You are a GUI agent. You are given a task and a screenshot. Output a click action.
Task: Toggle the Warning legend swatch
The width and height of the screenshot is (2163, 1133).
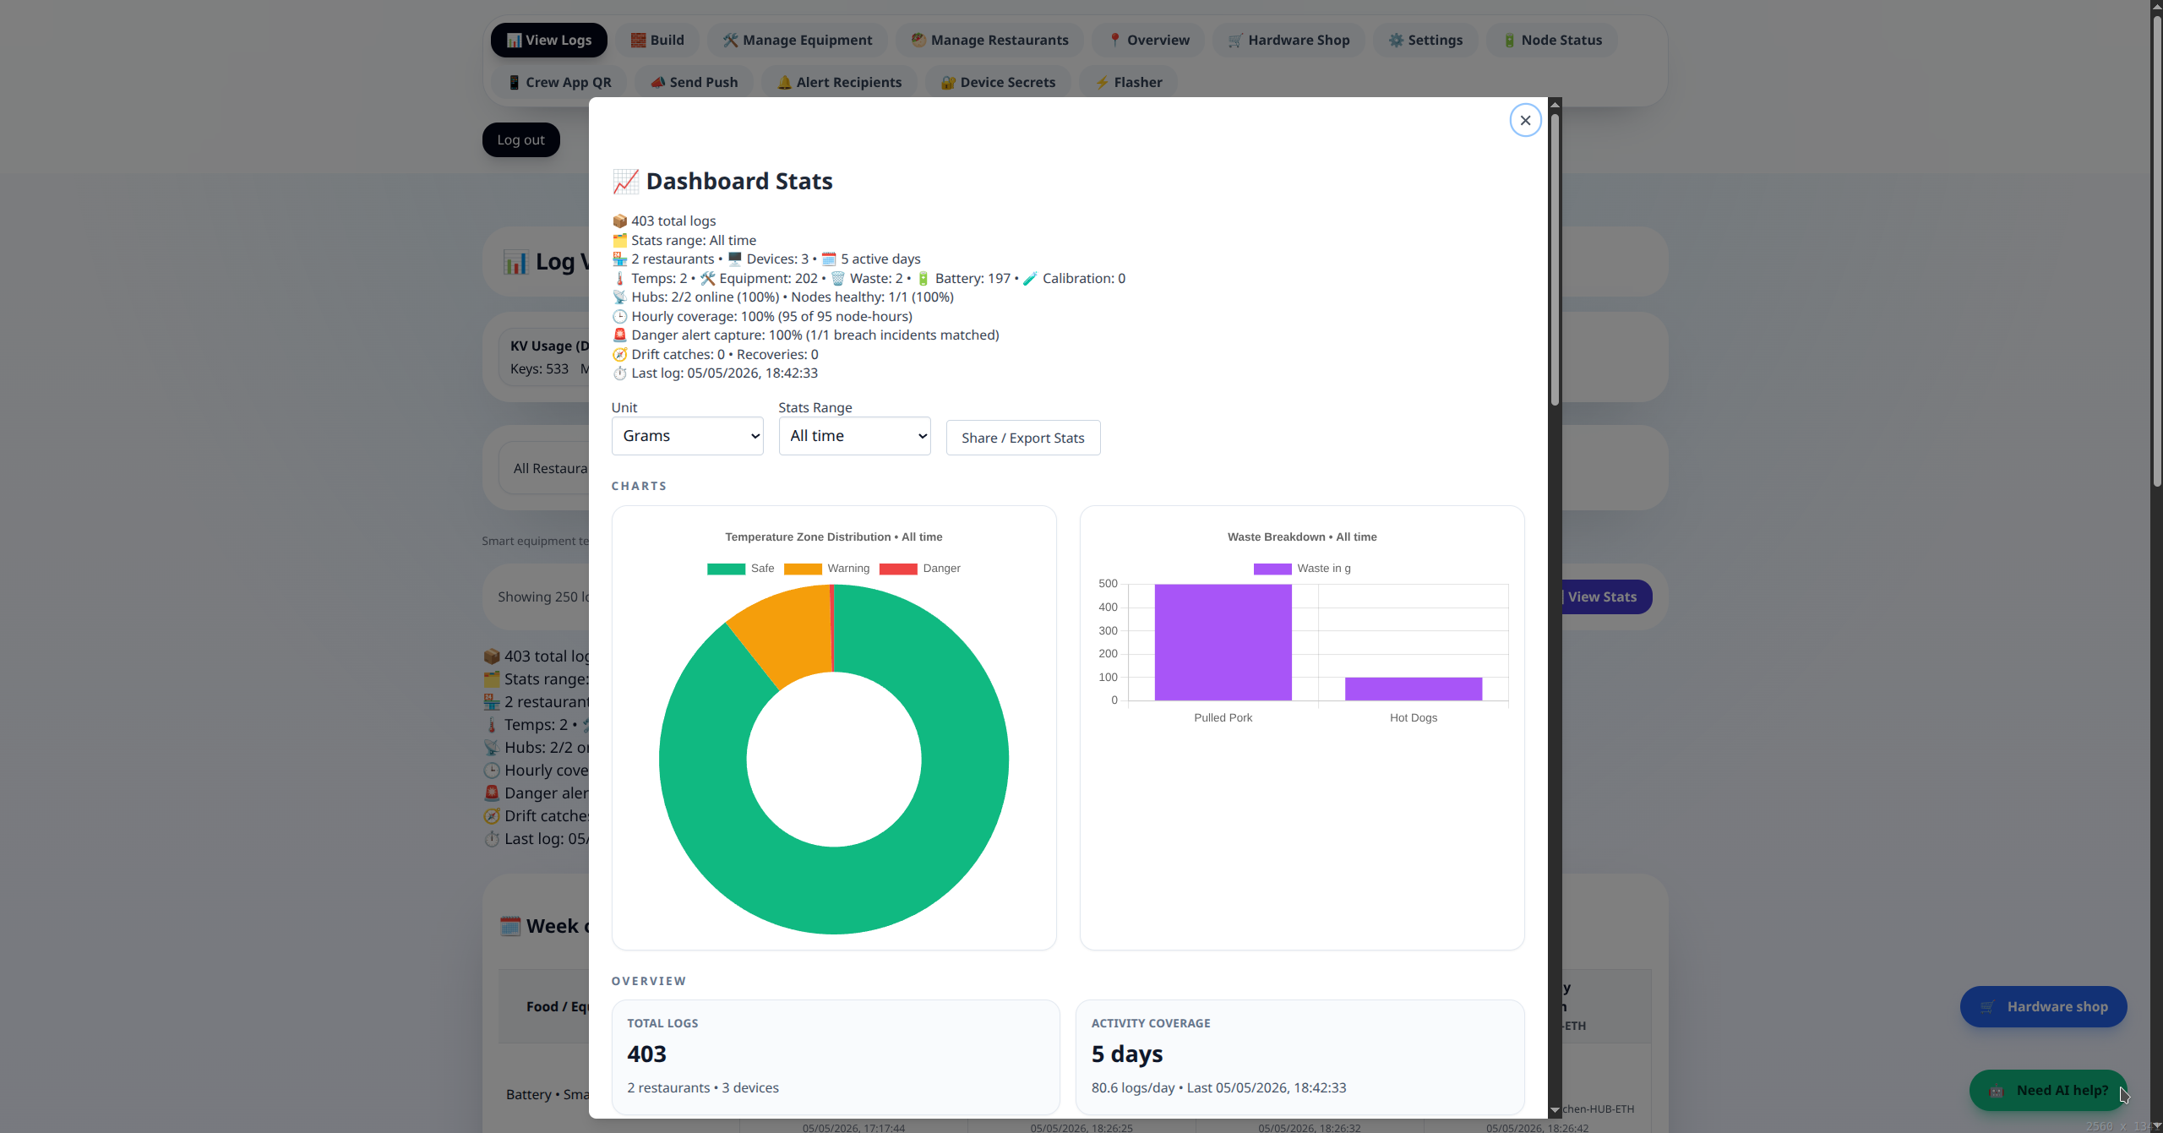(803, 569)
